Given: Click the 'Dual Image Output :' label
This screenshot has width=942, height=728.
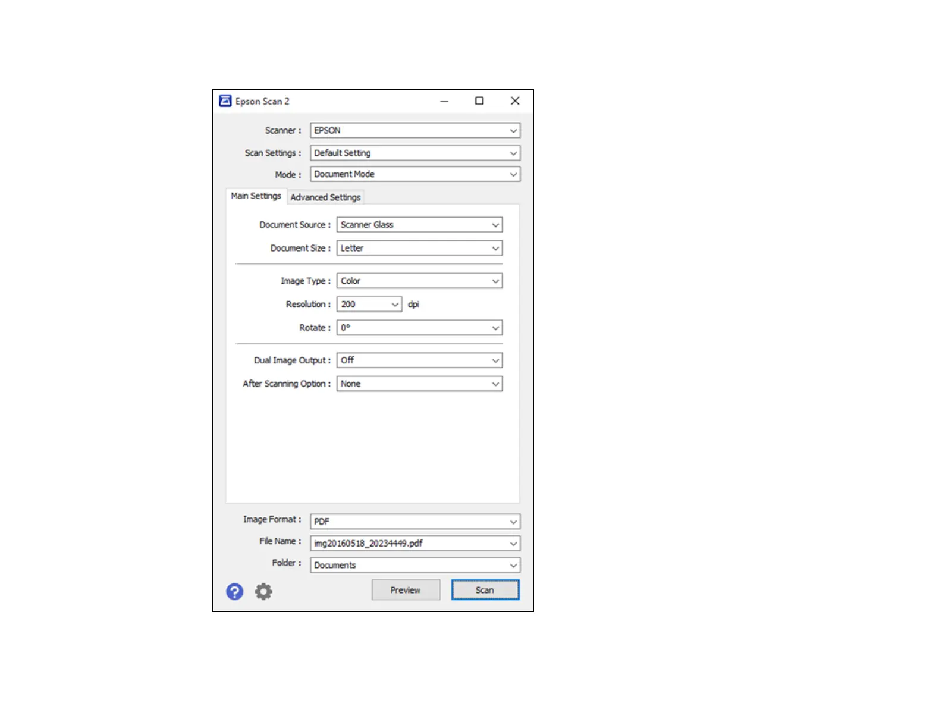Looking at the screenshot, I should click(x=293, y=360).
